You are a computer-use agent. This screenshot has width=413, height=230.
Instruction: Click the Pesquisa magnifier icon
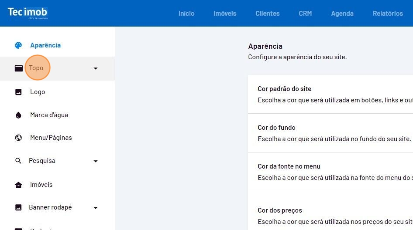[x=18, y=161]
